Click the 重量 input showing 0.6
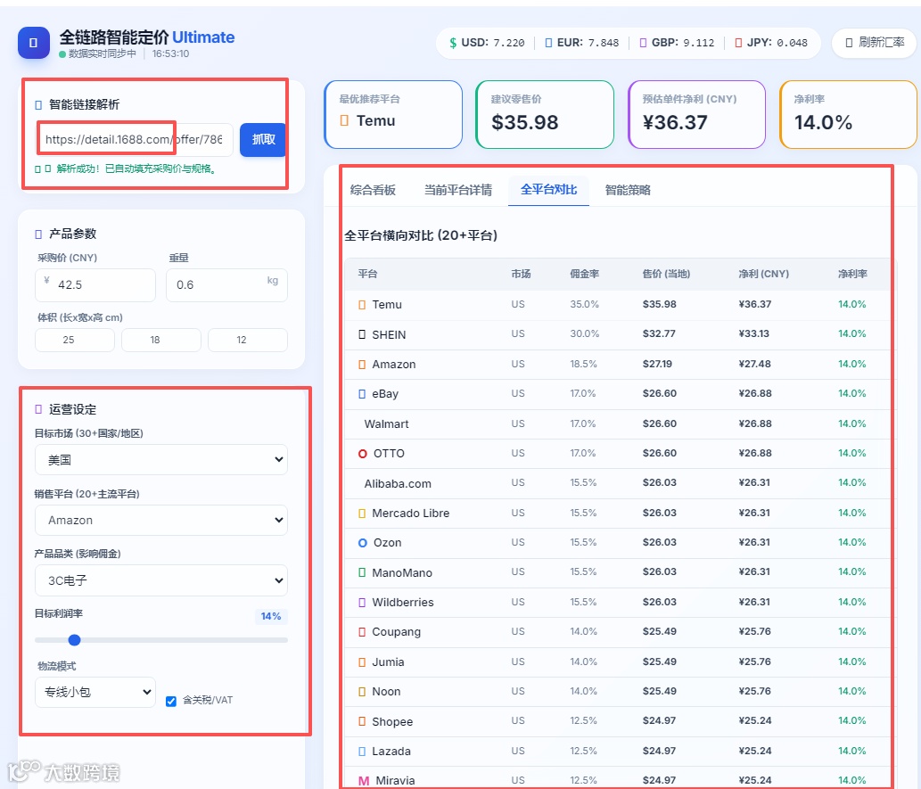The height and width of the screenshot is (789, 921). point(226,285)
